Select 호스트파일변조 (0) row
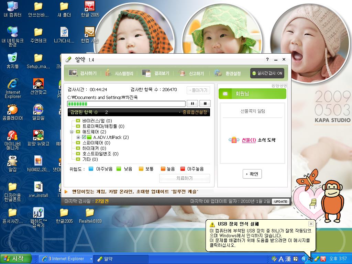The width and height of the screenshot is (352, 264). pyautogui.click(x=97, y=154)
